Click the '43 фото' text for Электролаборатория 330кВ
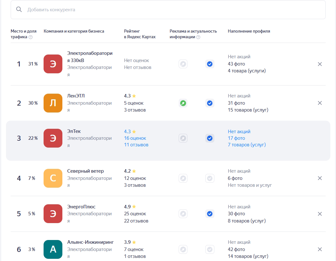The height and width of the screenshot is (261, 336). pos(236,64)
